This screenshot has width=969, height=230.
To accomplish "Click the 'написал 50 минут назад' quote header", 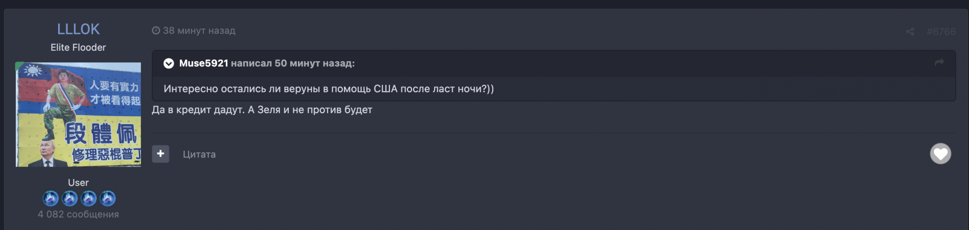I will coord(293,63).
